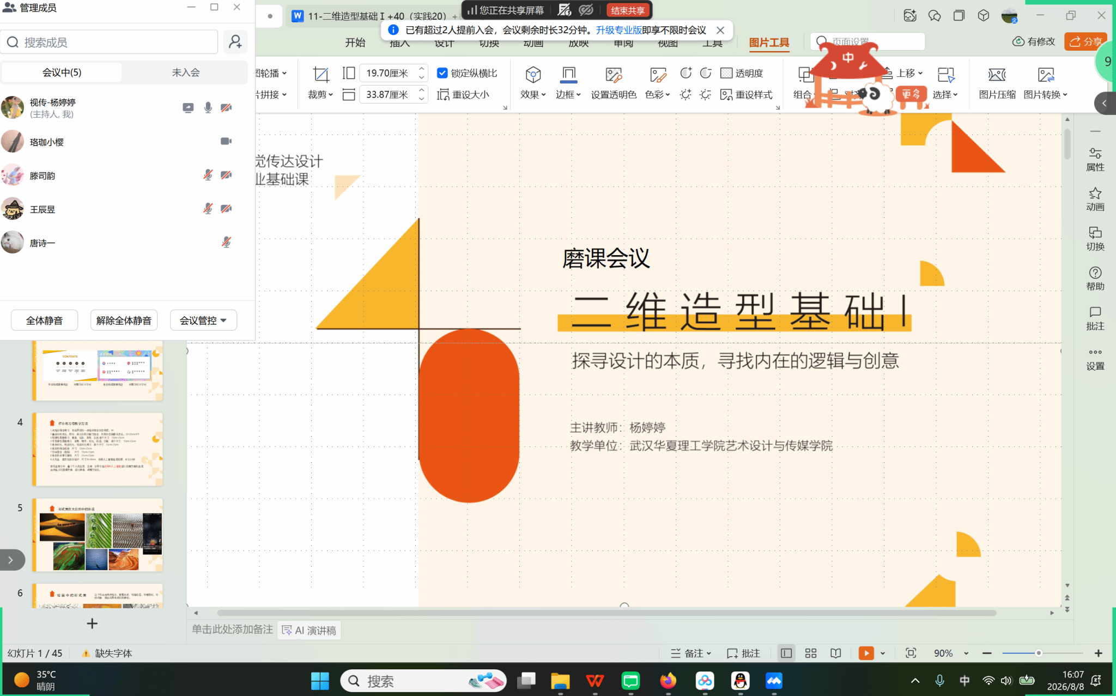
Task: Expand the zoom percentage dropdown arrow
Action: pos(966,653)
